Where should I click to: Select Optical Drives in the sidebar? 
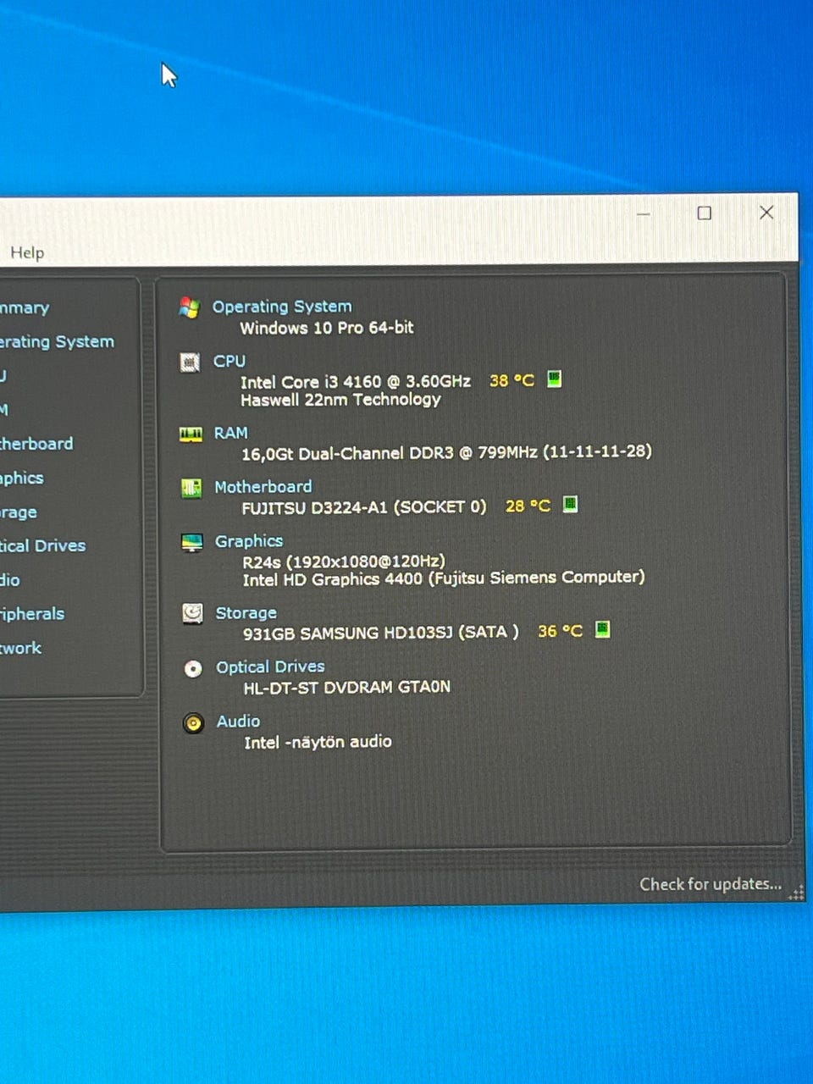tap(42, 546)
